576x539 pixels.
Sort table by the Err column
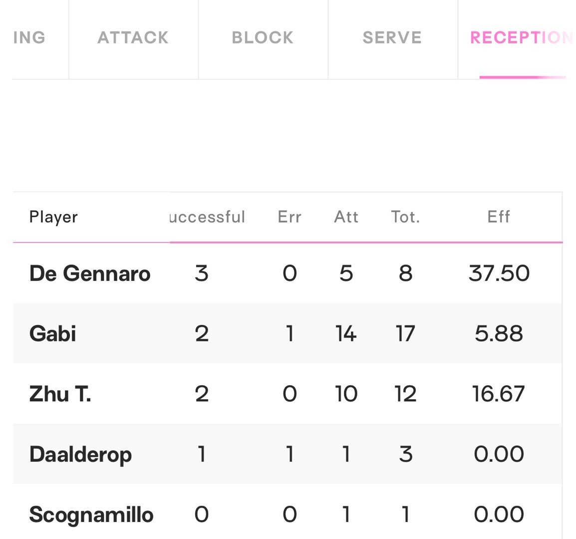click(289, 217)
